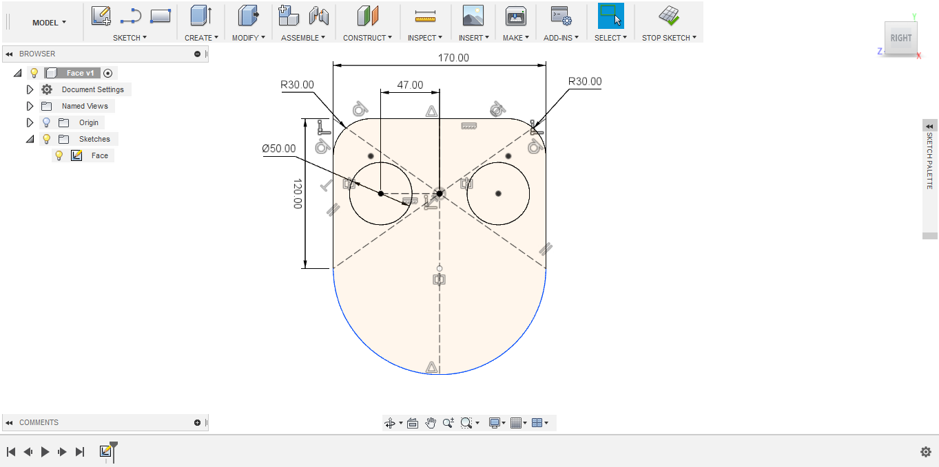Open the STOP SKETCH menu label
Image resolution: width=939 pixels, height=467 pixels.
coord(669,38)
